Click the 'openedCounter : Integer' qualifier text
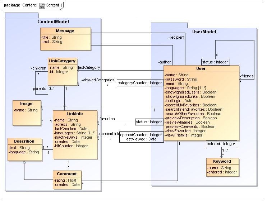Screen dimensions: 267x201 pyautogui.click(x=141, y=135)
